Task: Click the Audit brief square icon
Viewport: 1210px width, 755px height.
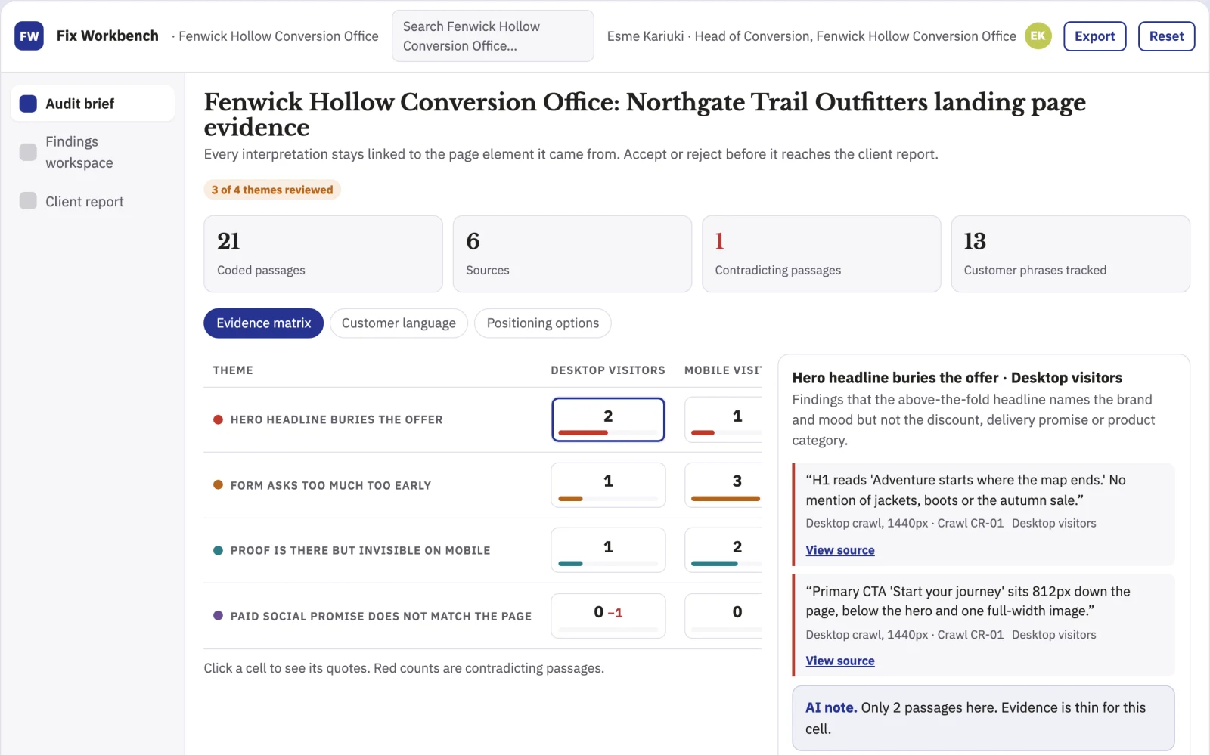Action: [x=28, y=104]
